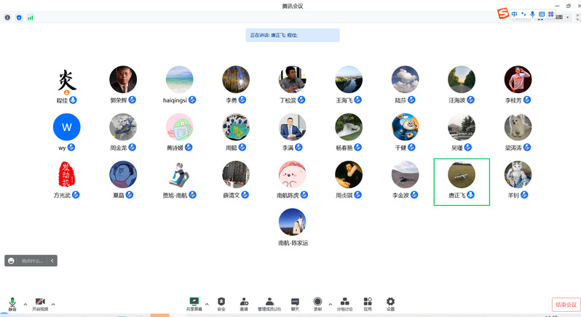
Task: Open the 聊天 chat icon
Action: tap(295, 302)
